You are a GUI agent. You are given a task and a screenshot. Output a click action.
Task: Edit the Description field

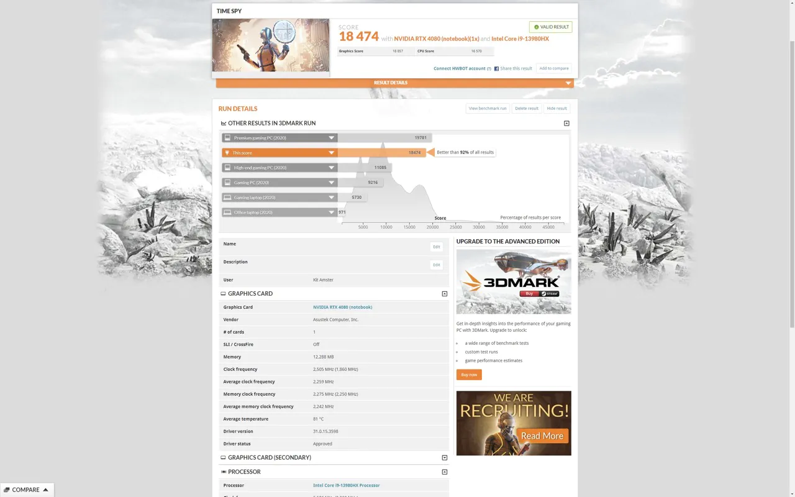coord(437,265)
